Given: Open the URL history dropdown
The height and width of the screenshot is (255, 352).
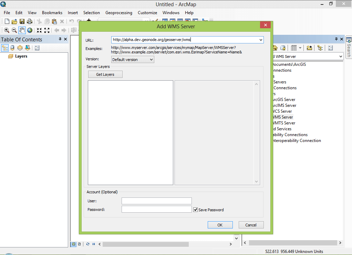Looking at the screenshot, I should 261,40.
